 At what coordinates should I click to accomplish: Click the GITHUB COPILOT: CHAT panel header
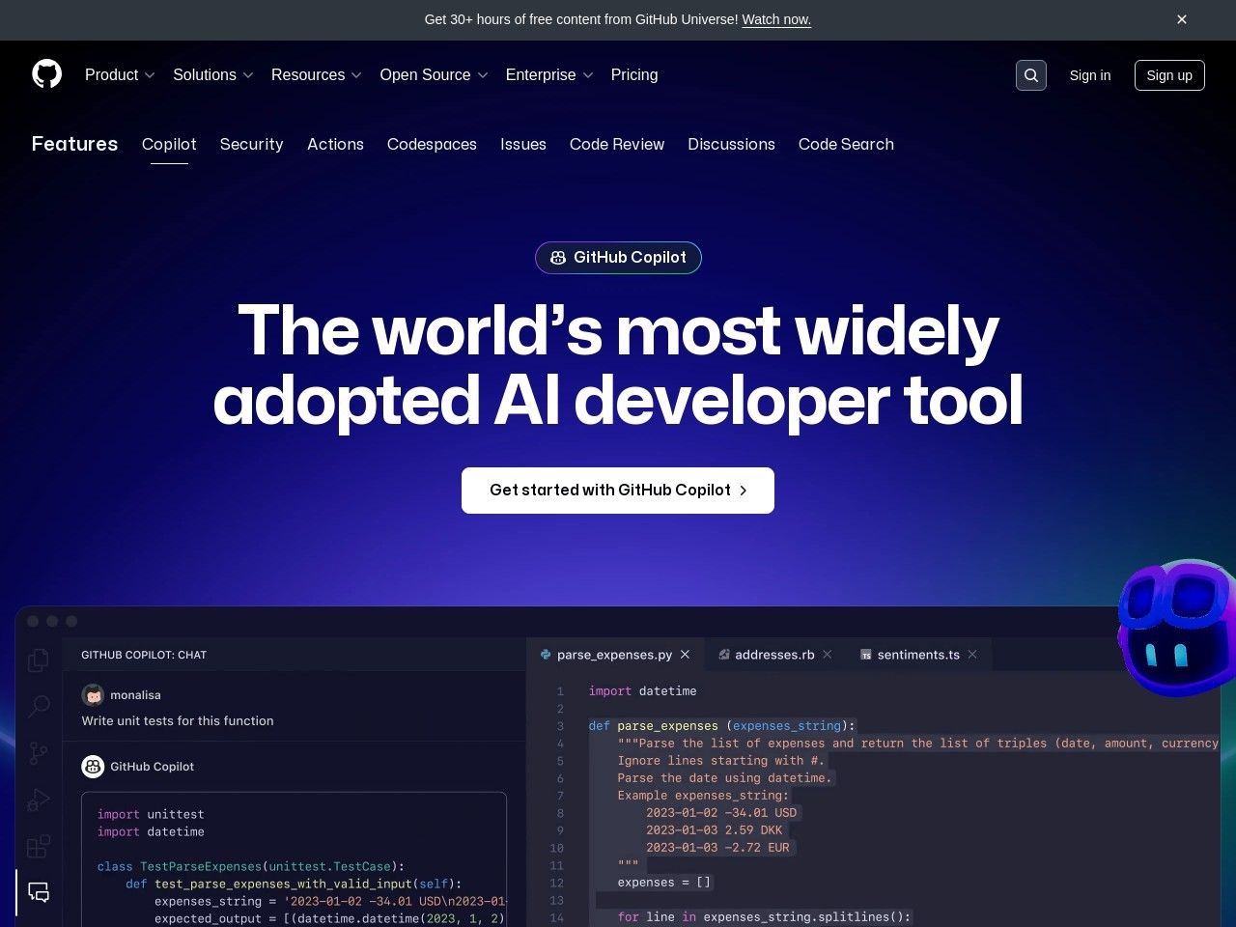click(144, 655)
